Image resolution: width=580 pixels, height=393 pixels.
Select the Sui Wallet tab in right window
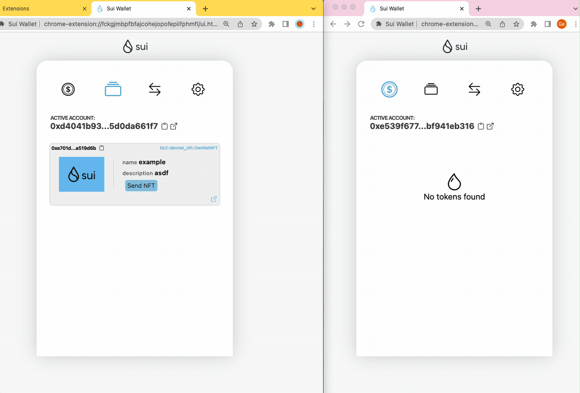(x=417, y=9)
